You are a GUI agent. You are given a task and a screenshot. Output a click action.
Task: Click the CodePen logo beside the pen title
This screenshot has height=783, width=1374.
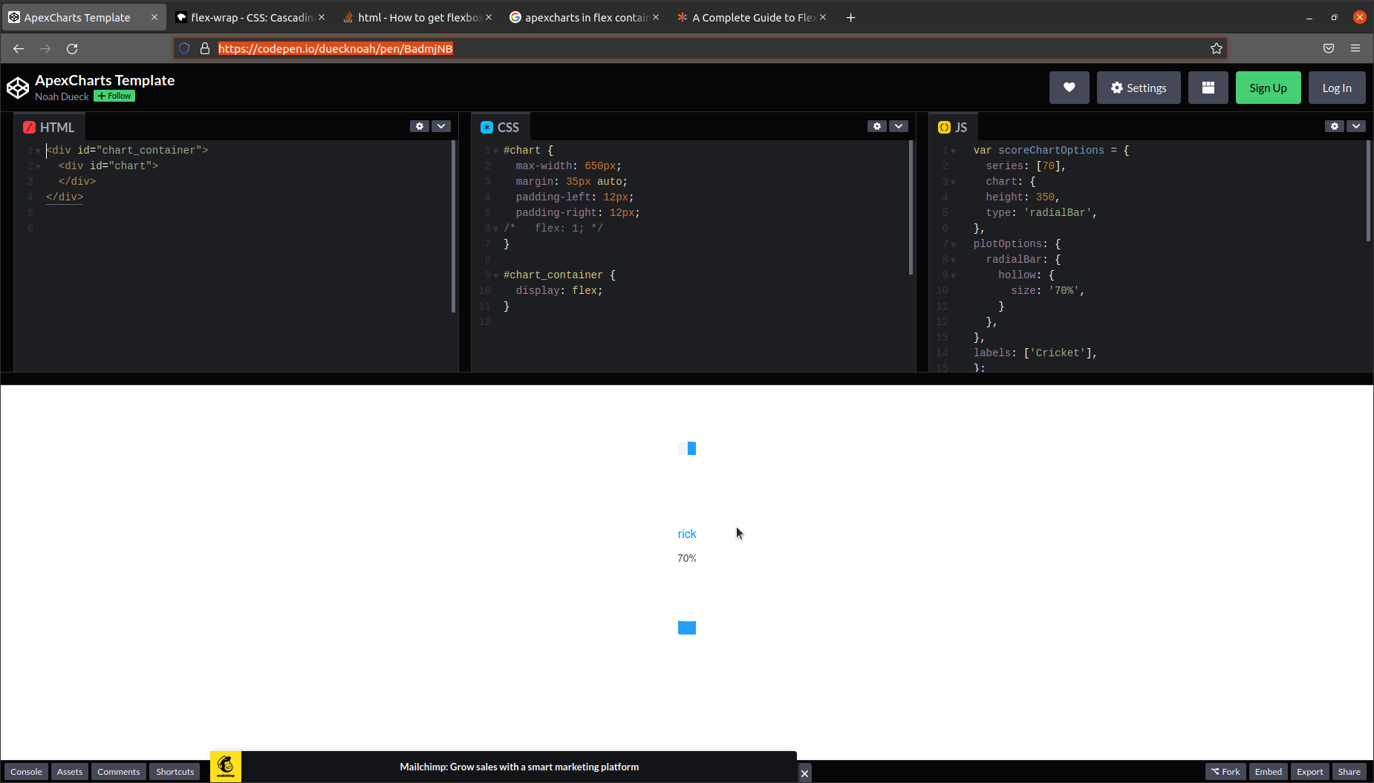tap(19, 87)
